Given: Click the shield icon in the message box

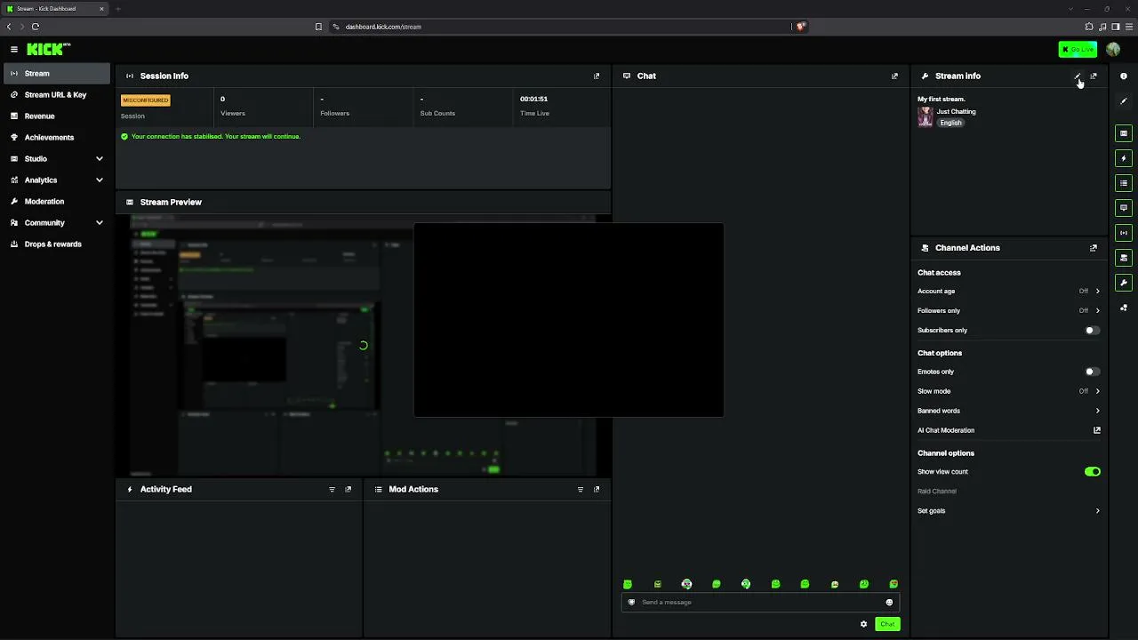Looking at the screenshot, I should [x=632, y=603].
